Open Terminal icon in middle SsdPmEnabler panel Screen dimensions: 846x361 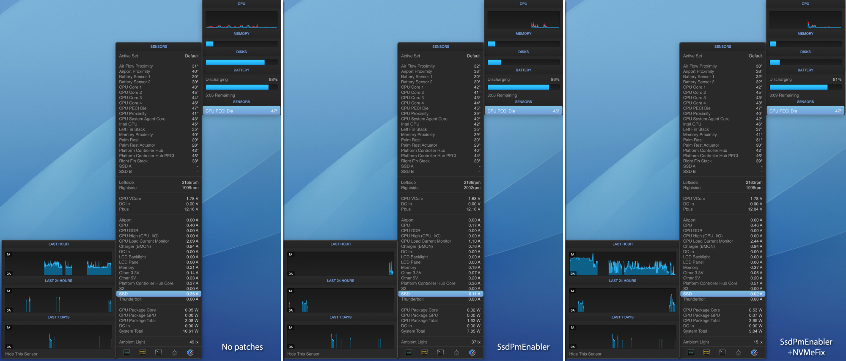pos(440,352)
